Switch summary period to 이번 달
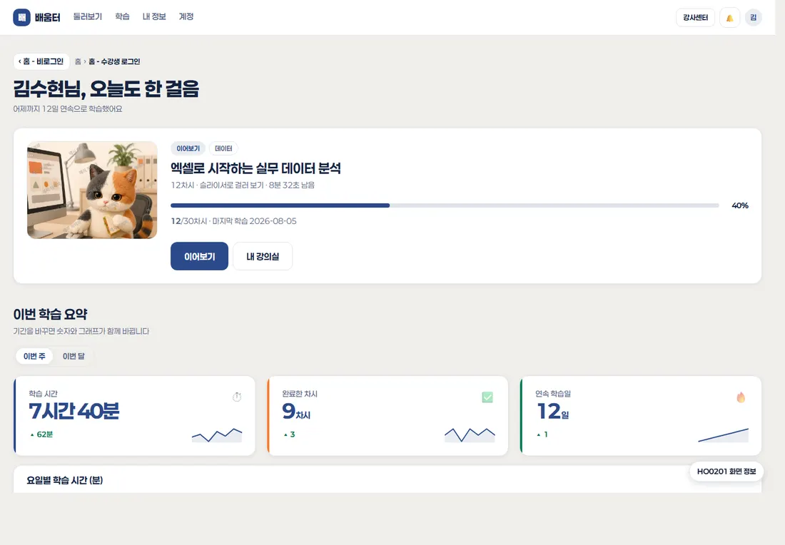 (74, 356)
